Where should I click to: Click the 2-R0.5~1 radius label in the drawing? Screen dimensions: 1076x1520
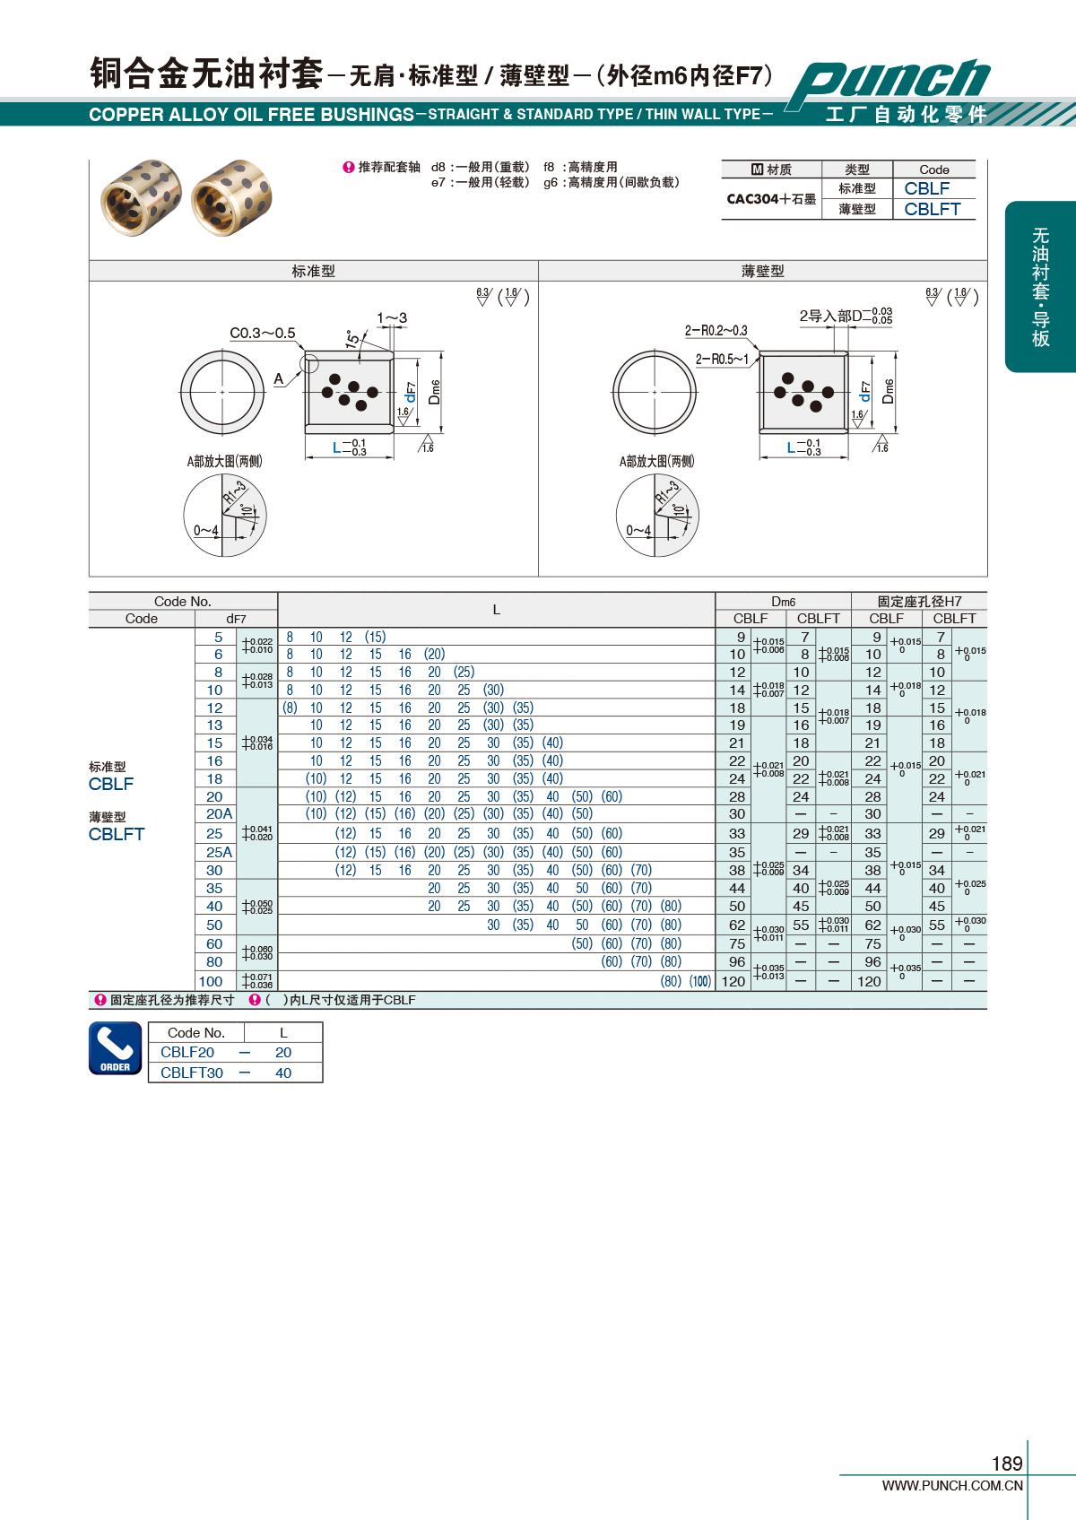coord(722,359)
